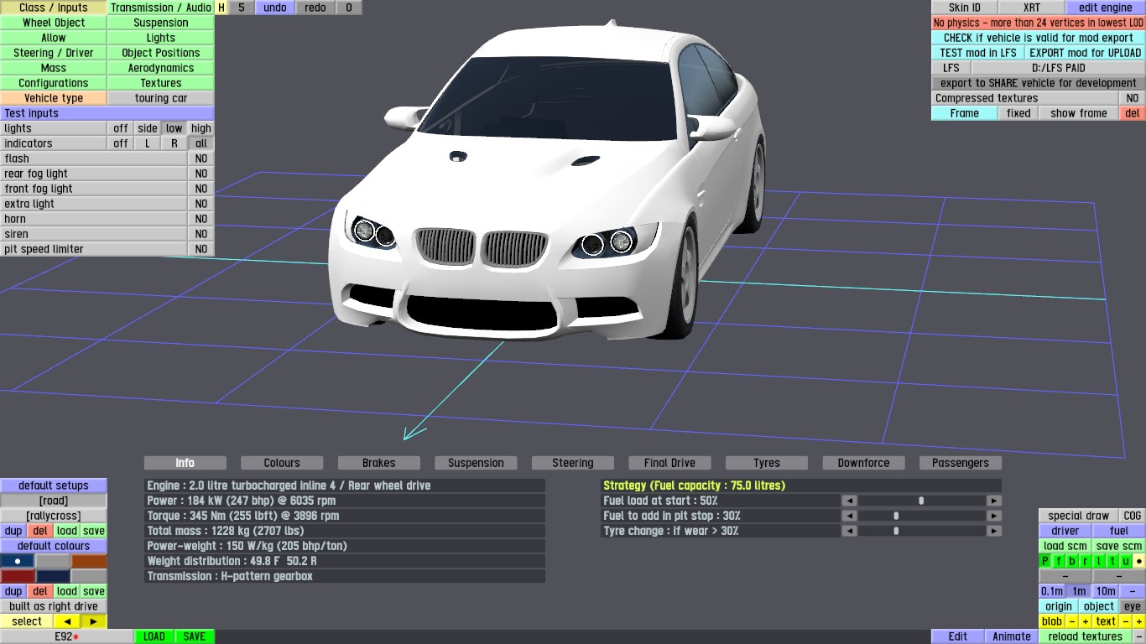The image size is (1146, 644).
Task: Select the r view button
Action: pyautogui.click(x=1086, y=561)
